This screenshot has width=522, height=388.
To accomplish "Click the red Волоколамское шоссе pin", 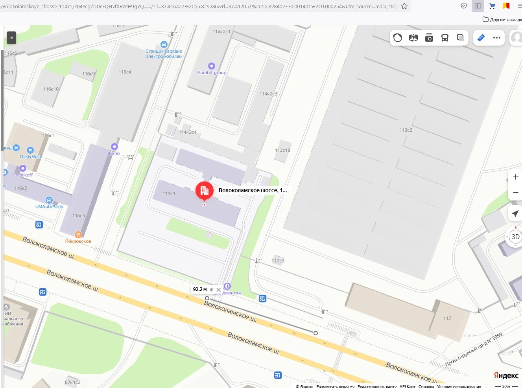I will click(x=204, y=191).
